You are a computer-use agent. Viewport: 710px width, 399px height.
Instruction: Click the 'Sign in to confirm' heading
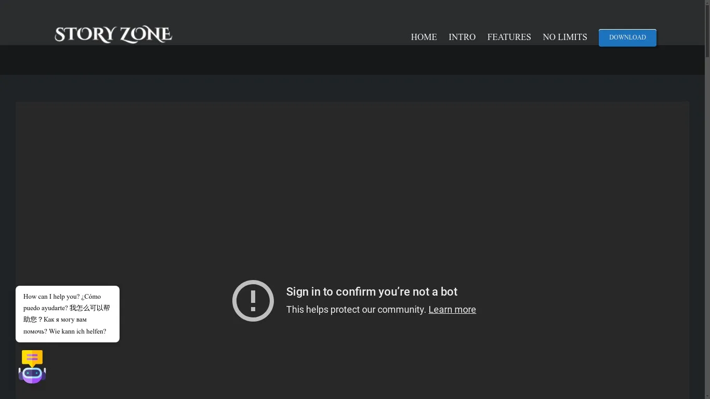tap(372, 292)
